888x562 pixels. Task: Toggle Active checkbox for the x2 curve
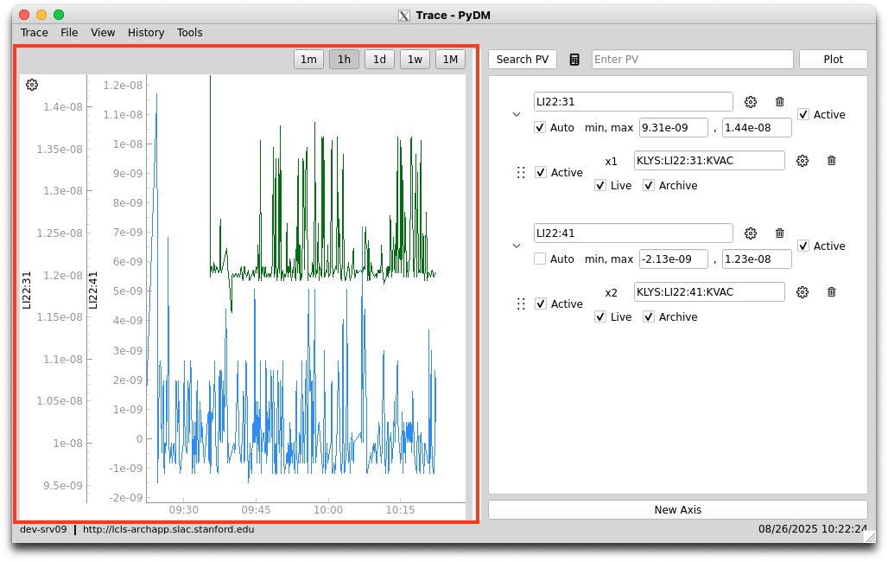541,304
